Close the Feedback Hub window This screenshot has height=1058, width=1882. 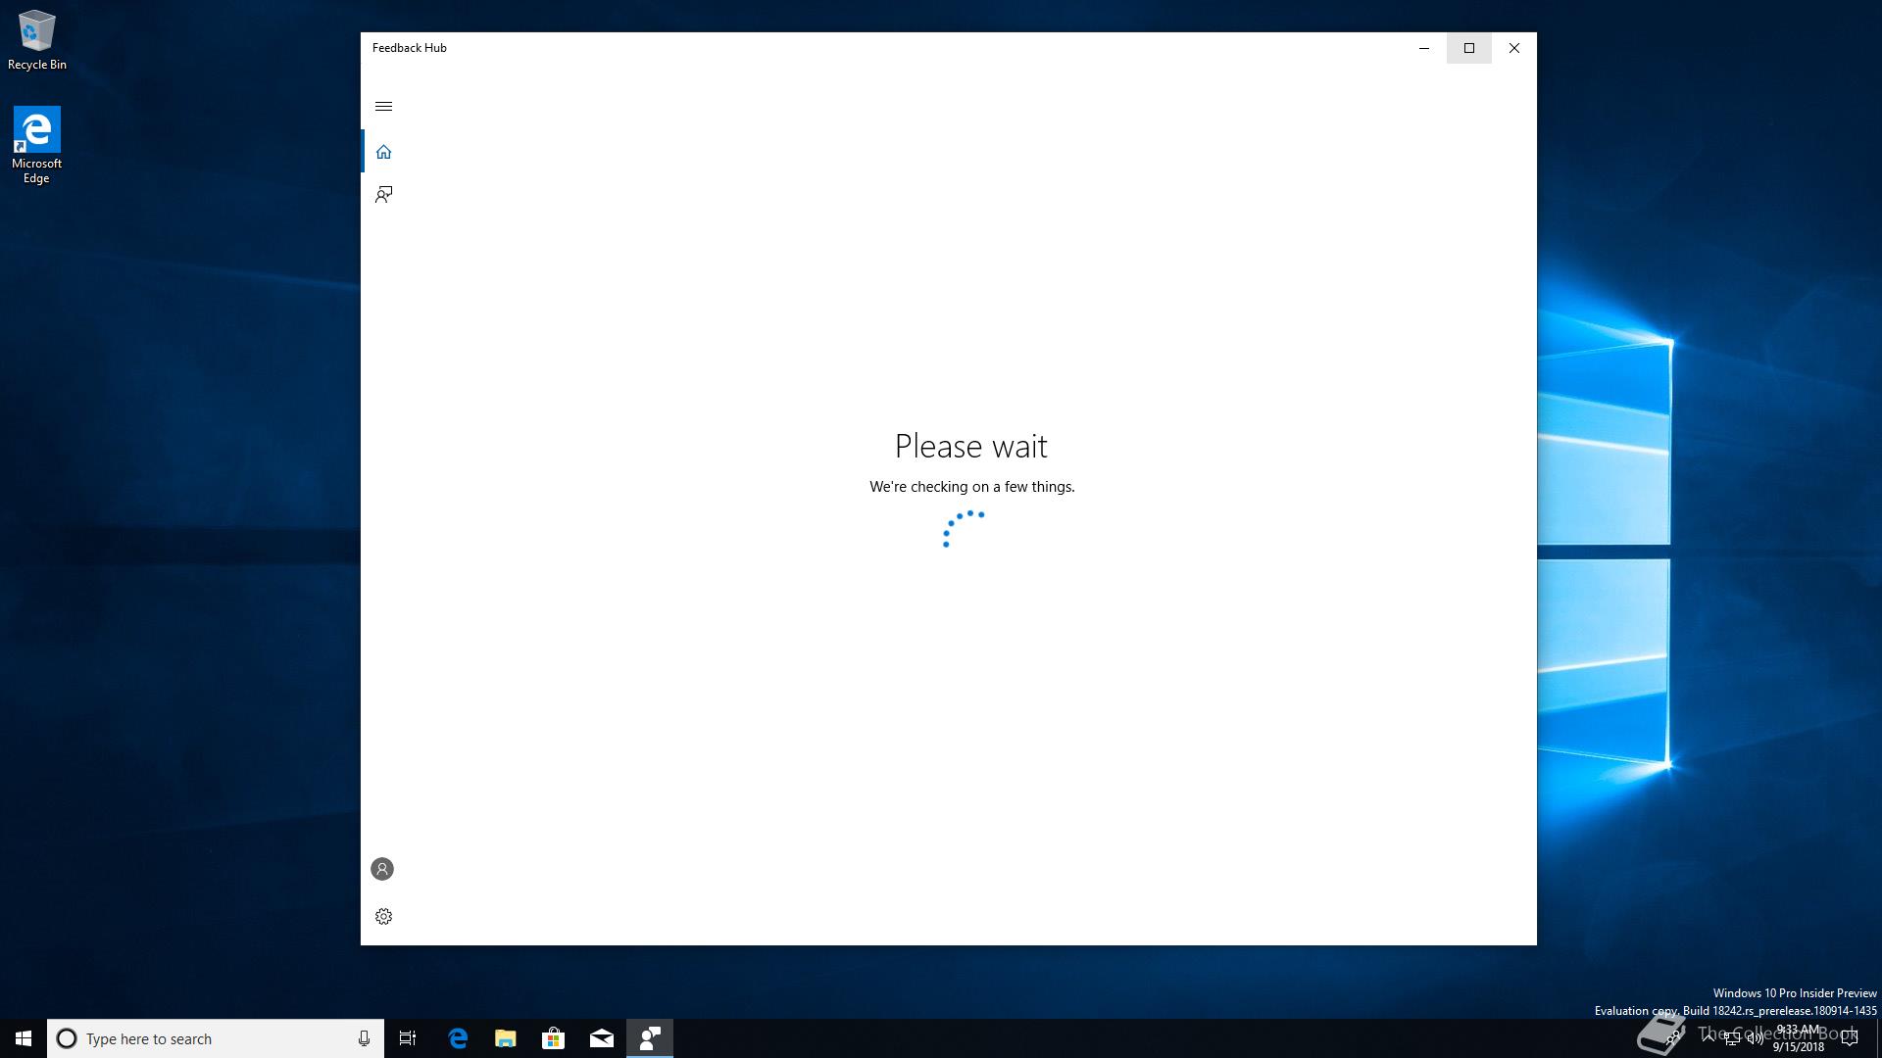coord(1514,48)
